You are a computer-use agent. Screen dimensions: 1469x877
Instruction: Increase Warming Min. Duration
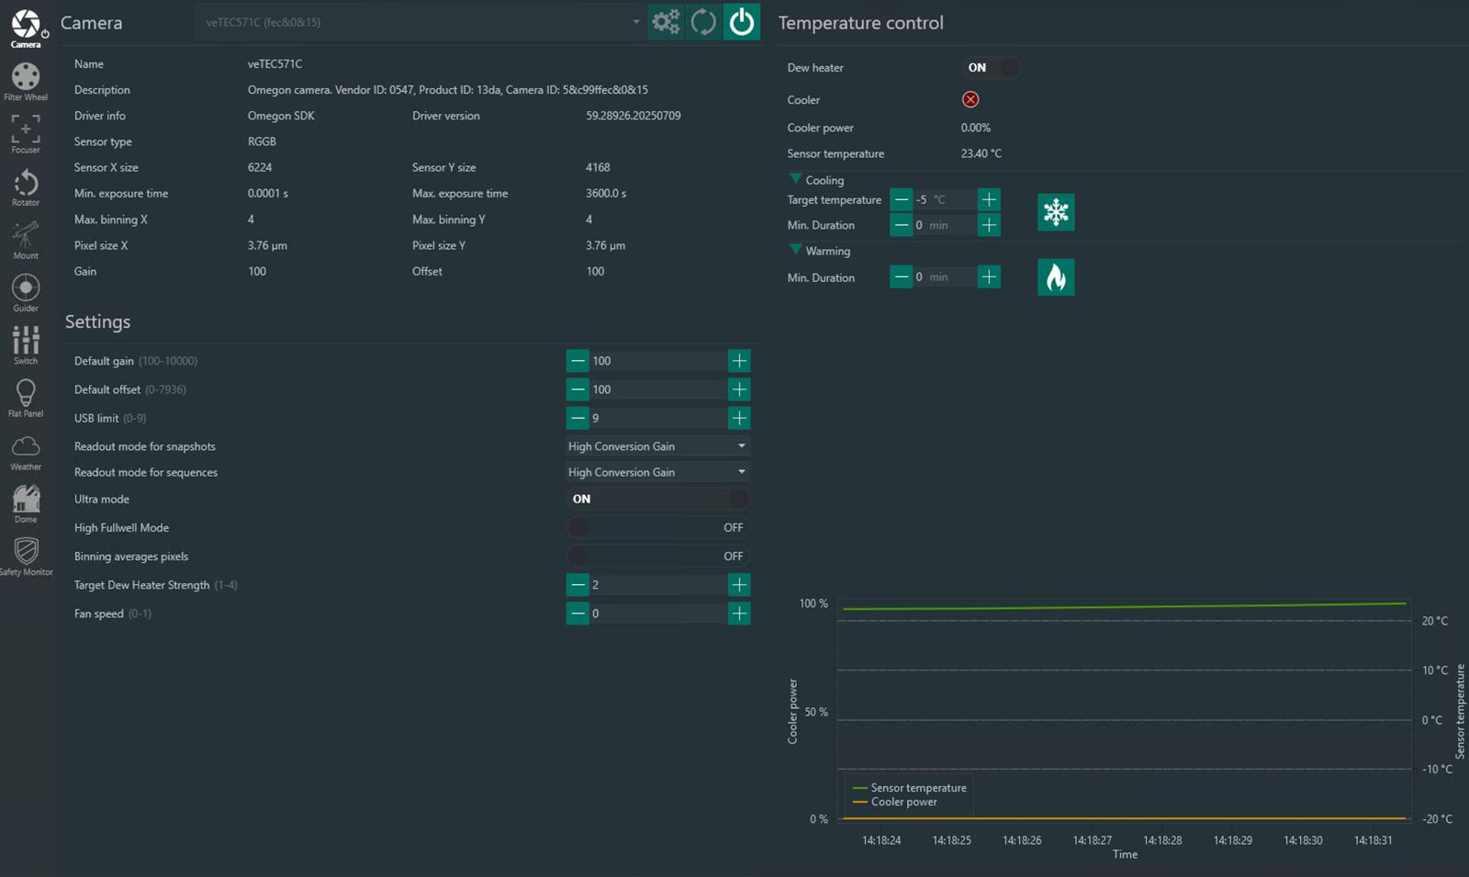pyautogui.click(x=989, y=276)
